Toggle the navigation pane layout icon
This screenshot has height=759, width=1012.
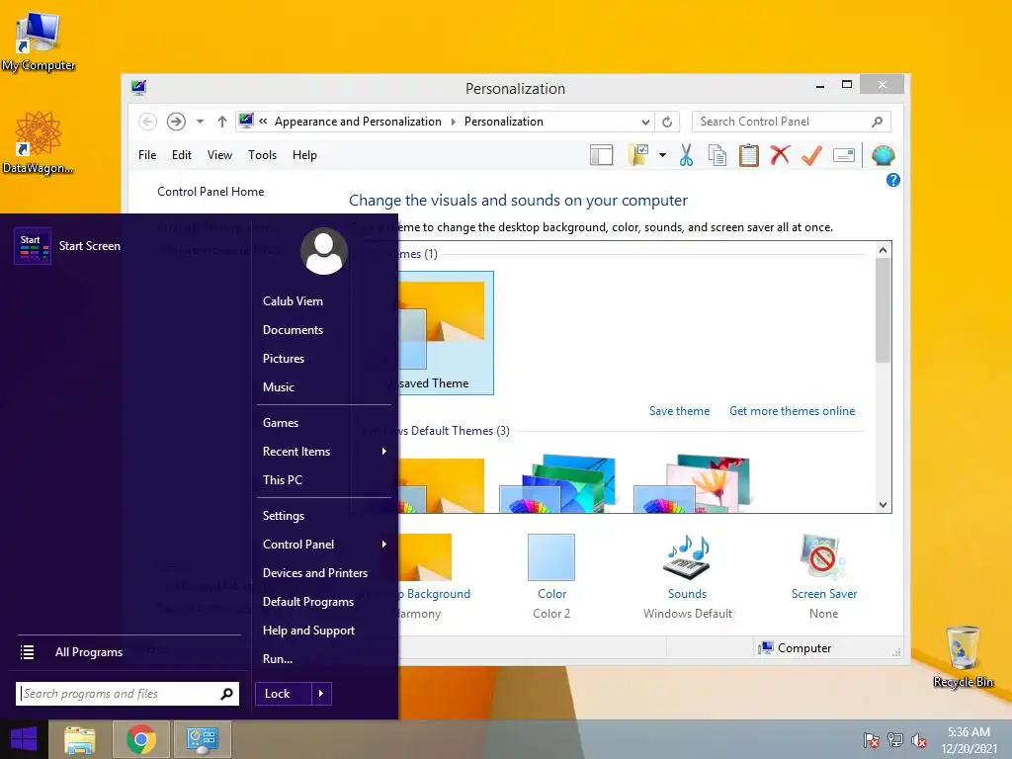coord(601,155)
